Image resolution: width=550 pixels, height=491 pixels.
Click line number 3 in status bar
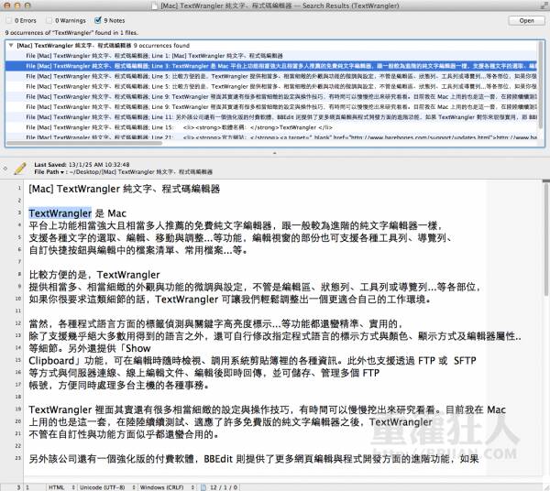click(x=18, y=487)
